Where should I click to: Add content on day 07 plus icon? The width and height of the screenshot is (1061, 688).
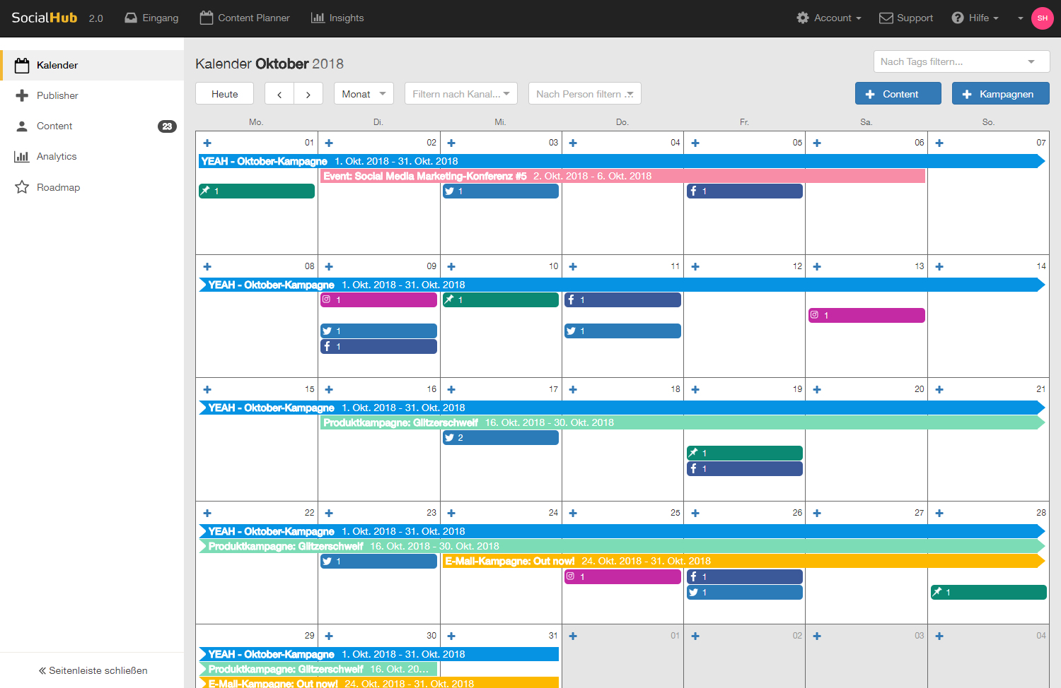point(939,143)
